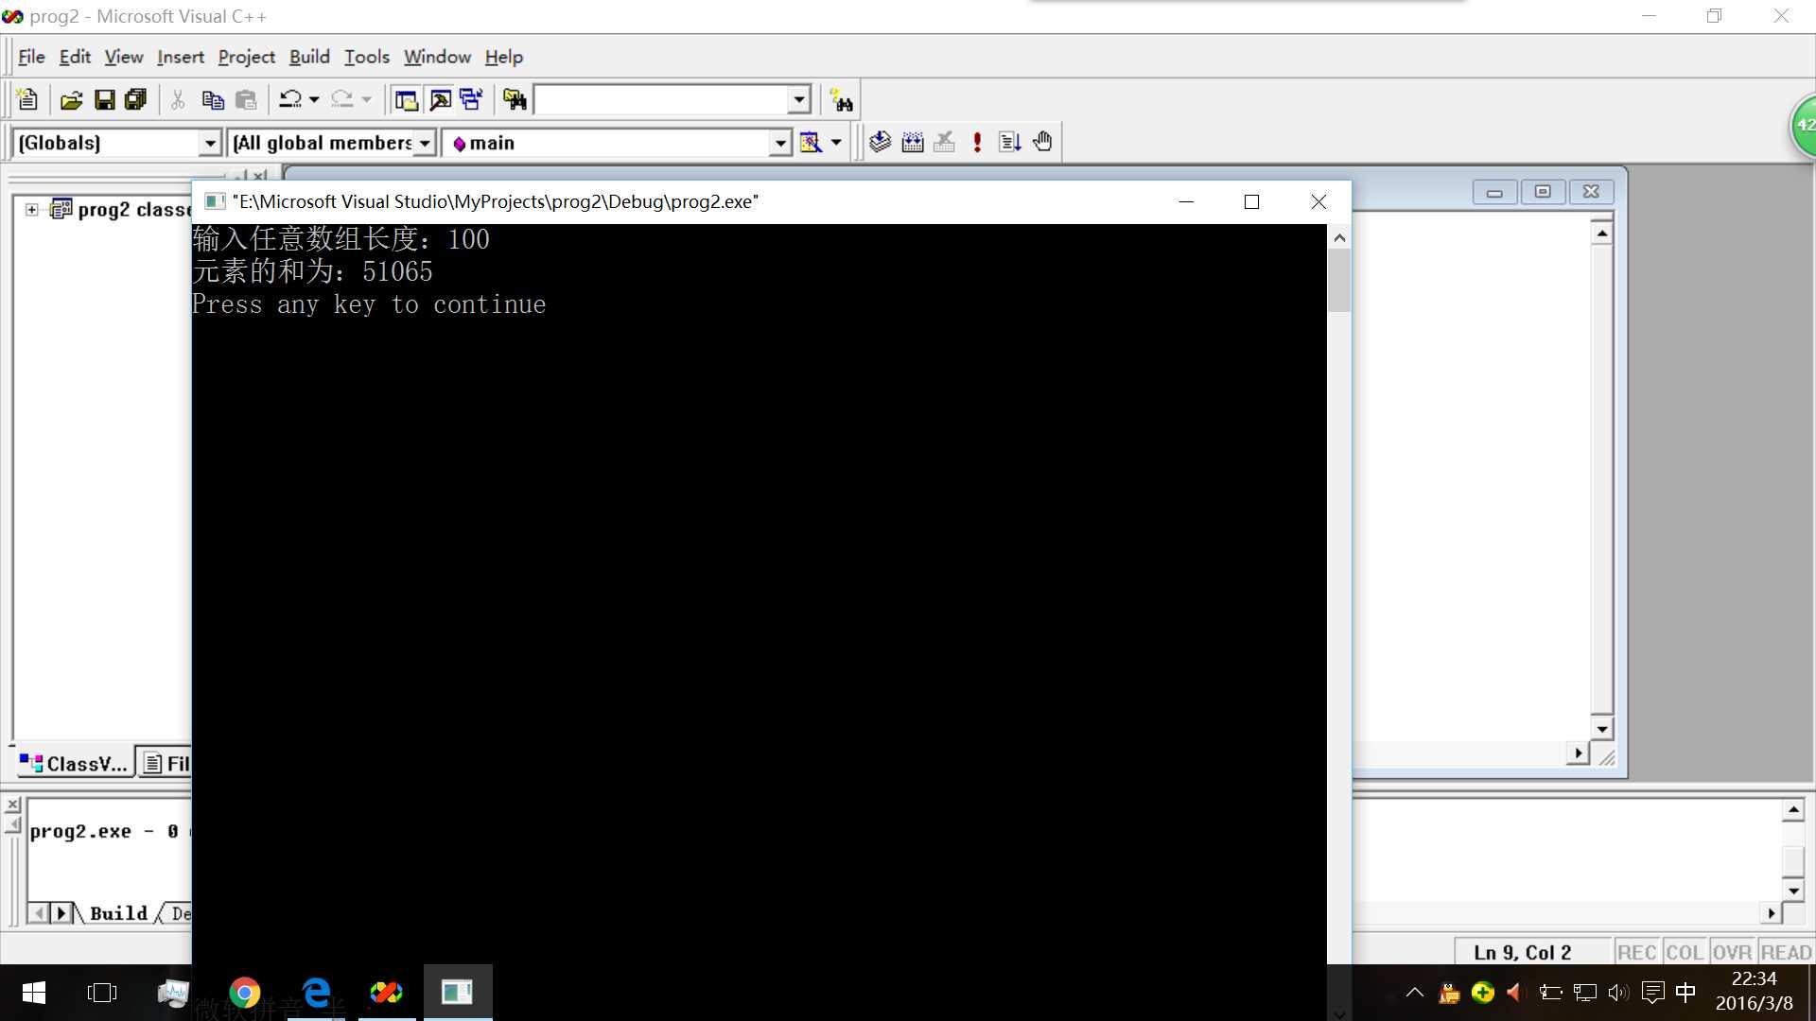Click the Build toolbar icon
1816x1021 pixels.
point(913,142)
